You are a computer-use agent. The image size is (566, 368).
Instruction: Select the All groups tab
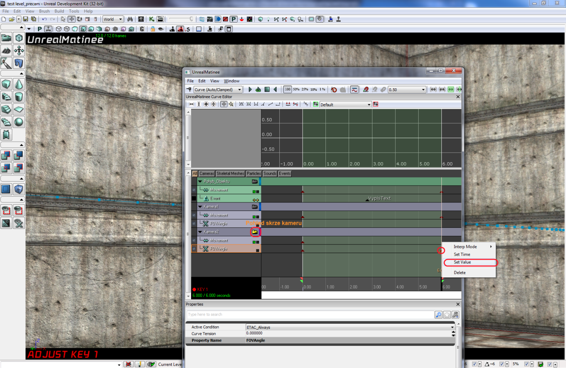(195, 174)
